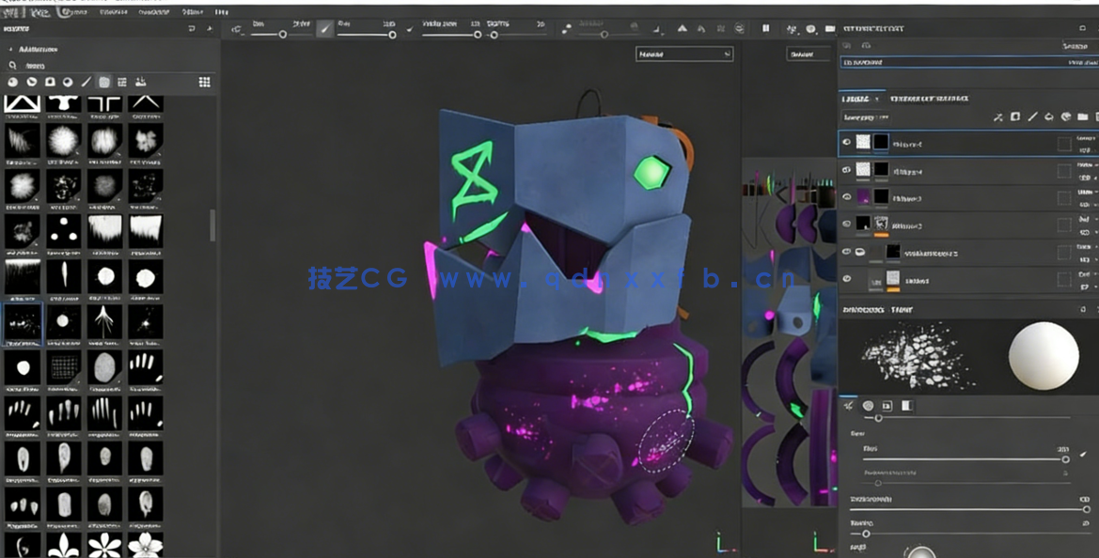This screenshot has width=1099, height=558.
Task: Open the brush grid view icon above the shelf
Action: pyautogui.click(x=203, y=83)
